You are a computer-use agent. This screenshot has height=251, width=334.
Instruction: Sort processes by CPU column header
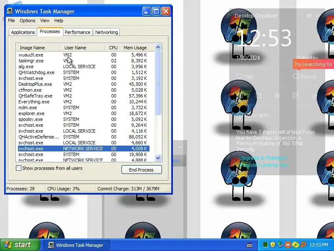coord(112,48)
